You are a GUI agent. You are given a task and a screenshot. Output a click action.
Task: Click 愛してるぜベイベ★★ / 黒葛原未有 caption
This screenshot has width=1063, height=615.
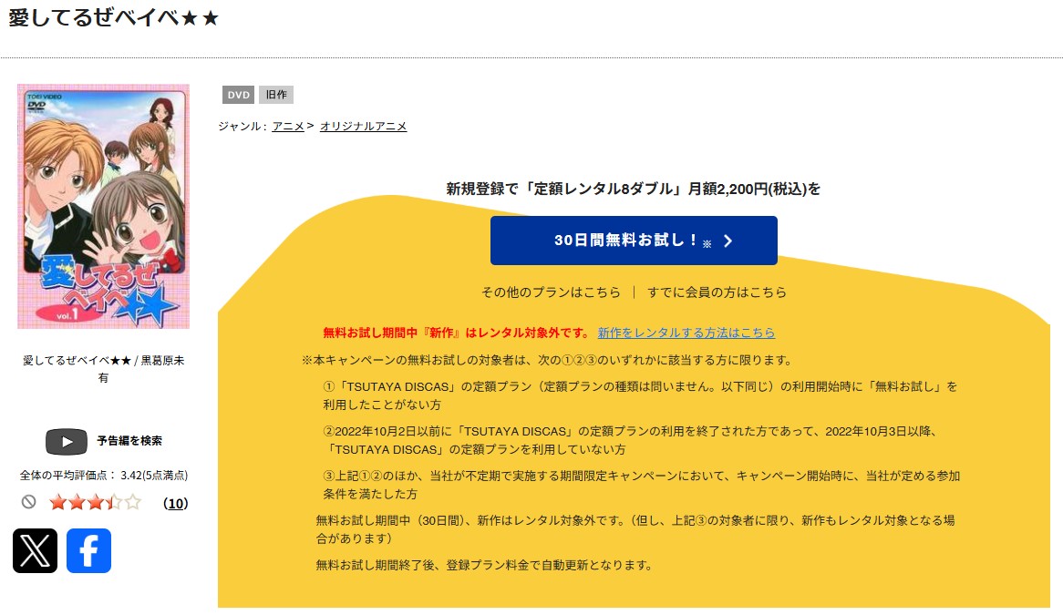tap(103, 369)
